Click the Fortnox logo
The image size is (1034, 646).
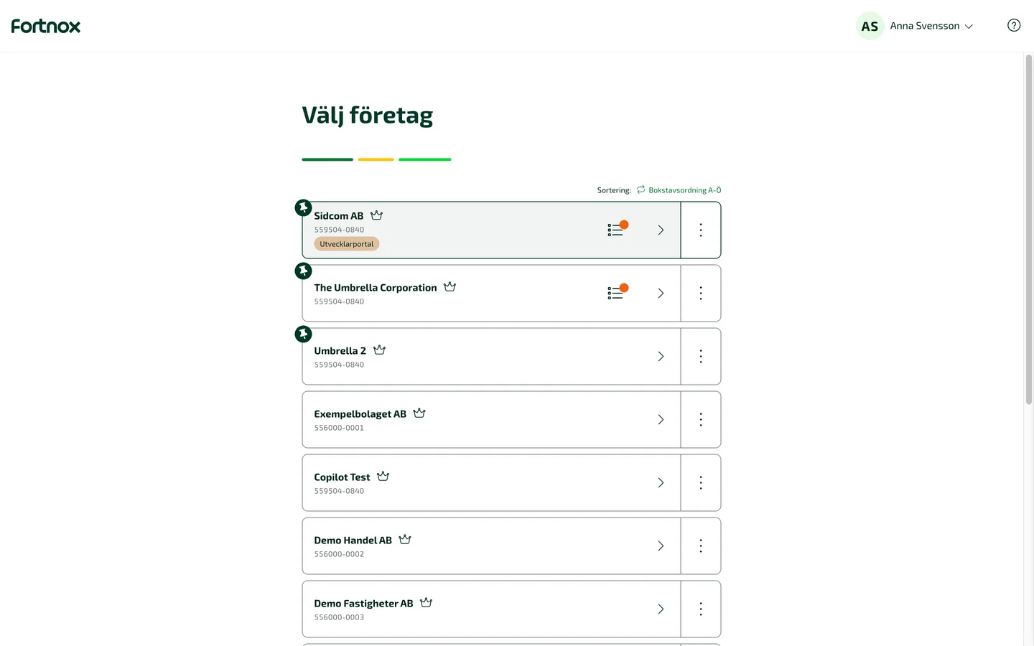click(x=46, y=26)
